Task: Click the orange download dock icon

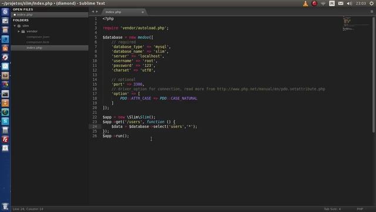Action: [x=5, y=103]
